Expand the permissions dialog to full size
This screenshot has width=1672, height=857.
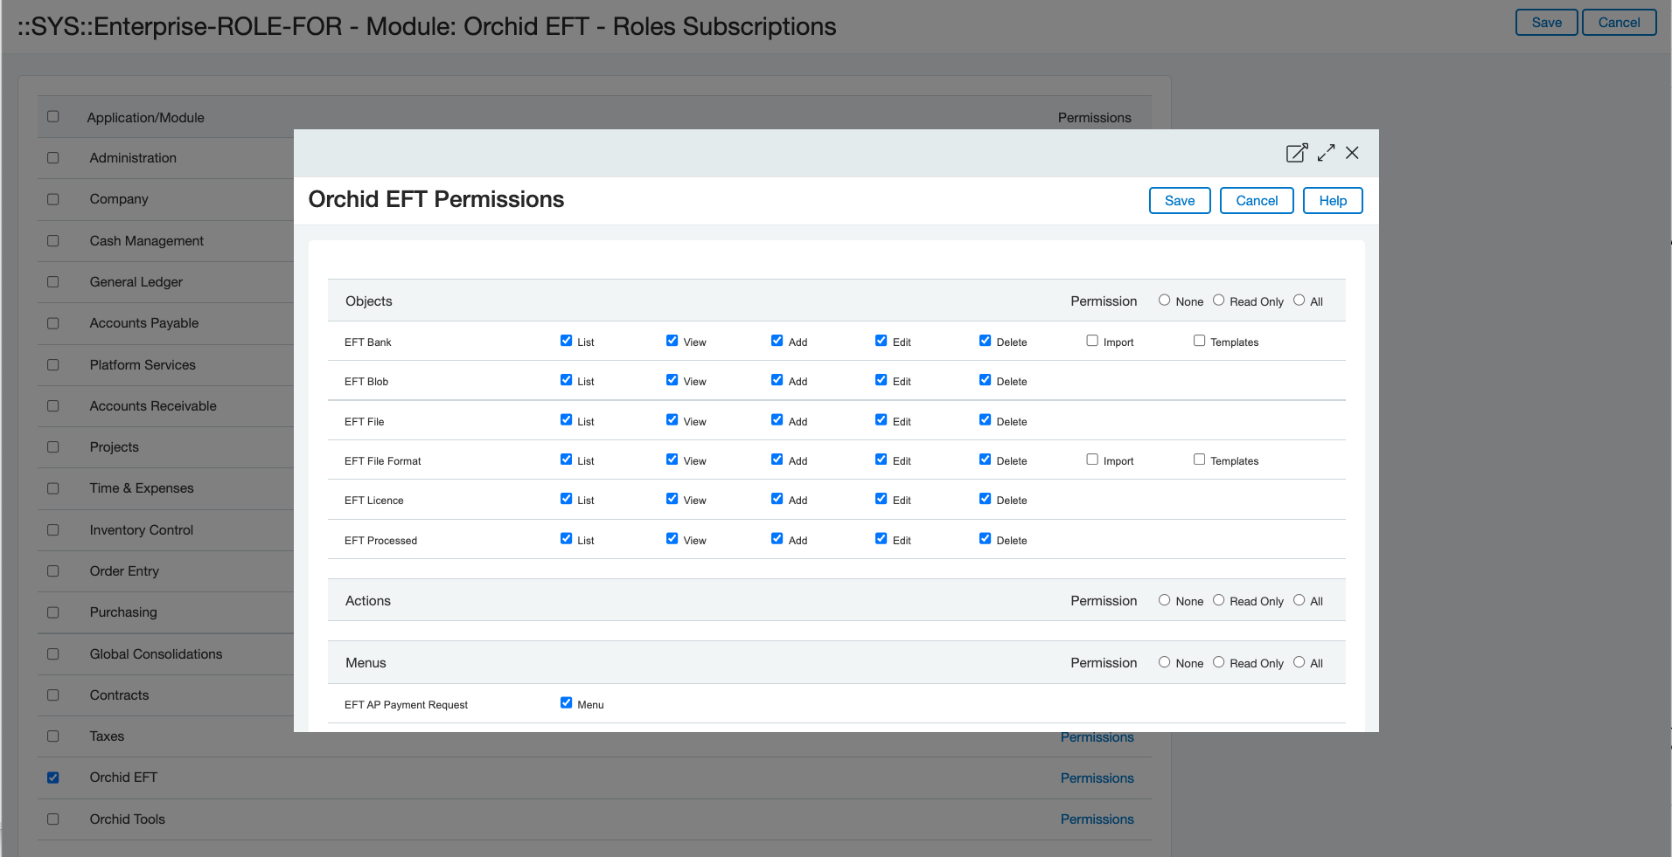pos(1326,153)
